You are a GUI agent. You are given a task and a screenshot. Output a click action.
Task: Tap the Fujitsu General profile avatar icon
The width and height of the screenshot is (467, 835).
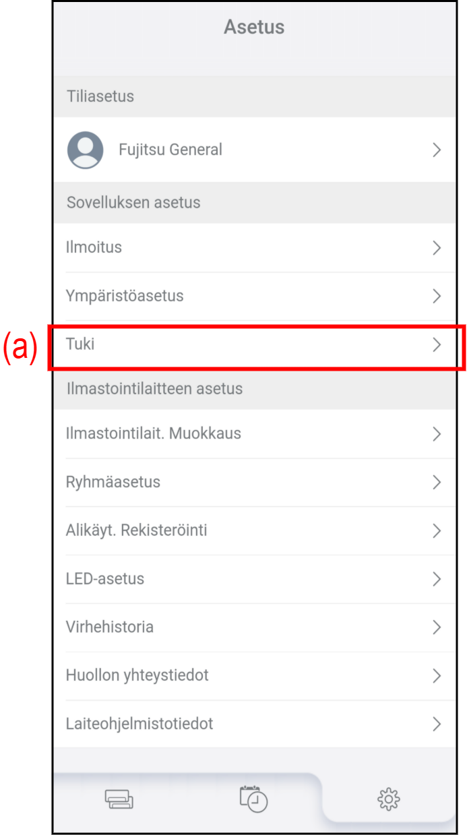point(86,150)
